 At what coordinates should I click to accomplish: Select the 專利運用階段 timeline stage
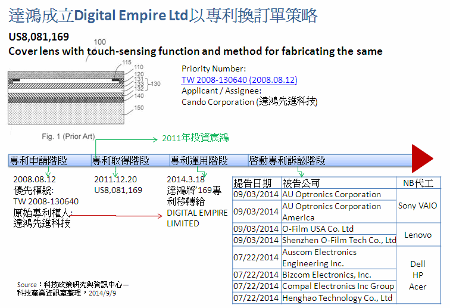coord(209,160)
